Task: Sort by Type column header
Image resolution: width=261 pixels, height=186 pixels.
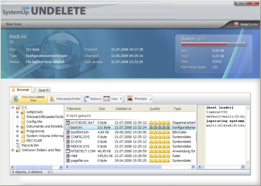Action: 183,109
